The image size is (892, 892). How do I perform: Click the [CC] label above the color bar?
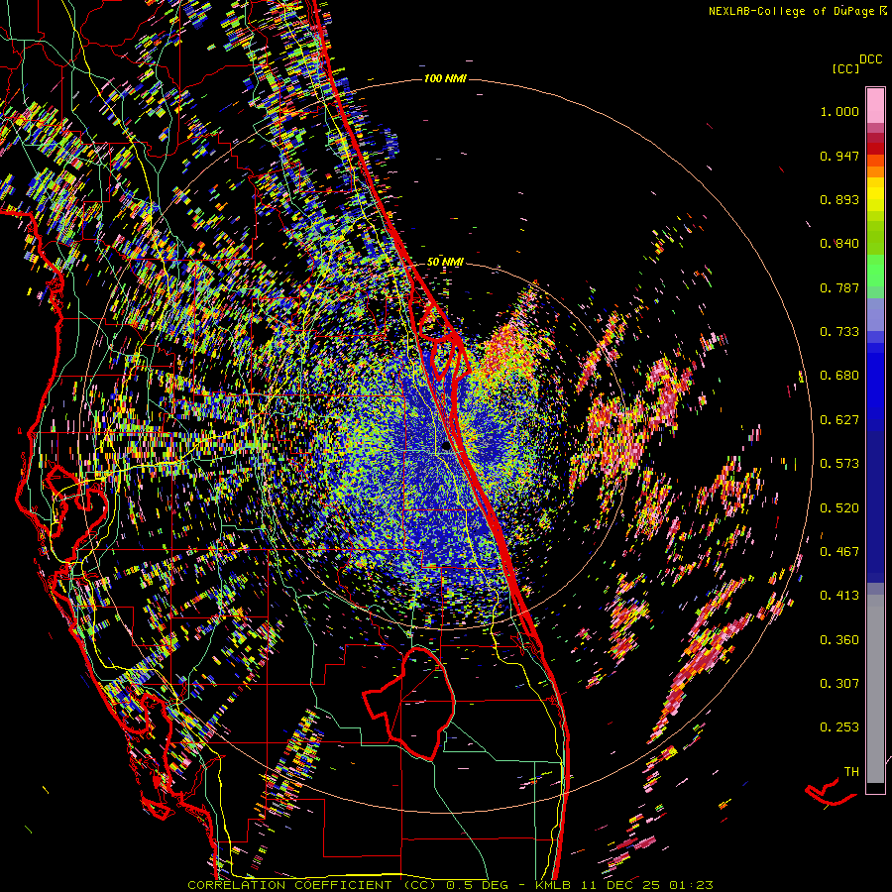845,68
